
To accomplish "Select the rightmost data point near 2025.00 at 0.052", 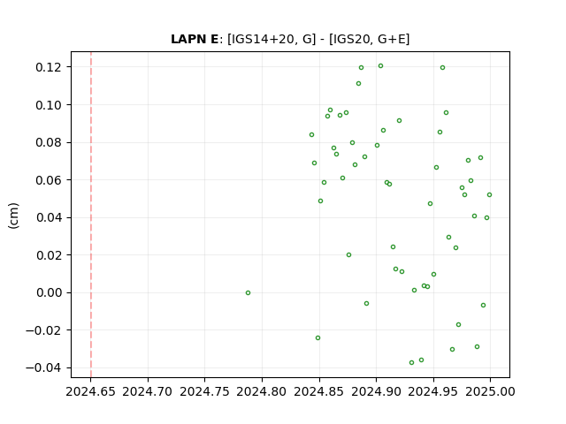I will pyautogui.click(x=489, y=194).
